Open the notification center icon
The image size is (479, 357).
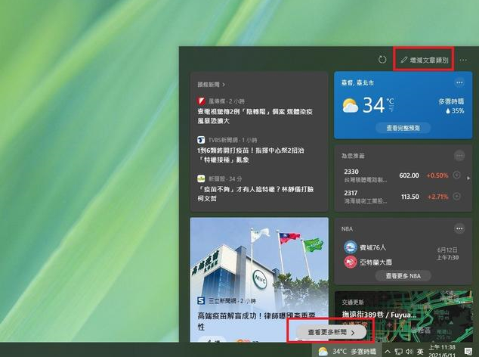(x=468, y=352)
